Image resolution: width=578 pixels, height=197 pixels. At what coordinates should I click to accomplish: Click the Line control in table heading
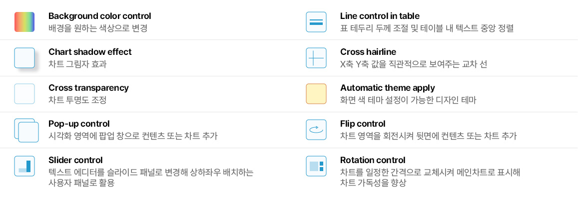[x=380, y=16]
